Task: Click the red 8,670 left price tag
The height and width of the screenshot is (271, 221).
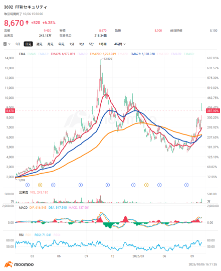Action: pos(10,111)
